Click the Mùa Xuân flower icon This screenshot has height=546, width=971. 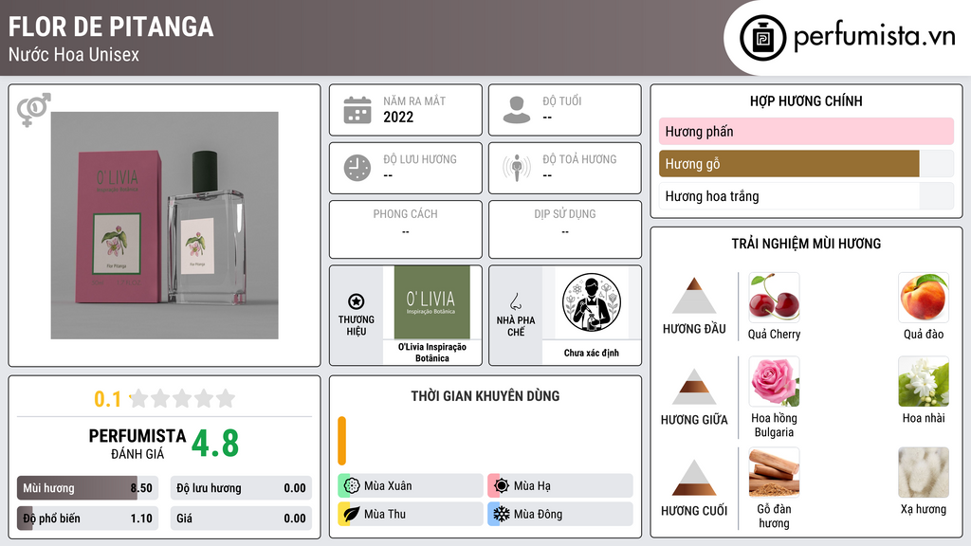point(352,486)
